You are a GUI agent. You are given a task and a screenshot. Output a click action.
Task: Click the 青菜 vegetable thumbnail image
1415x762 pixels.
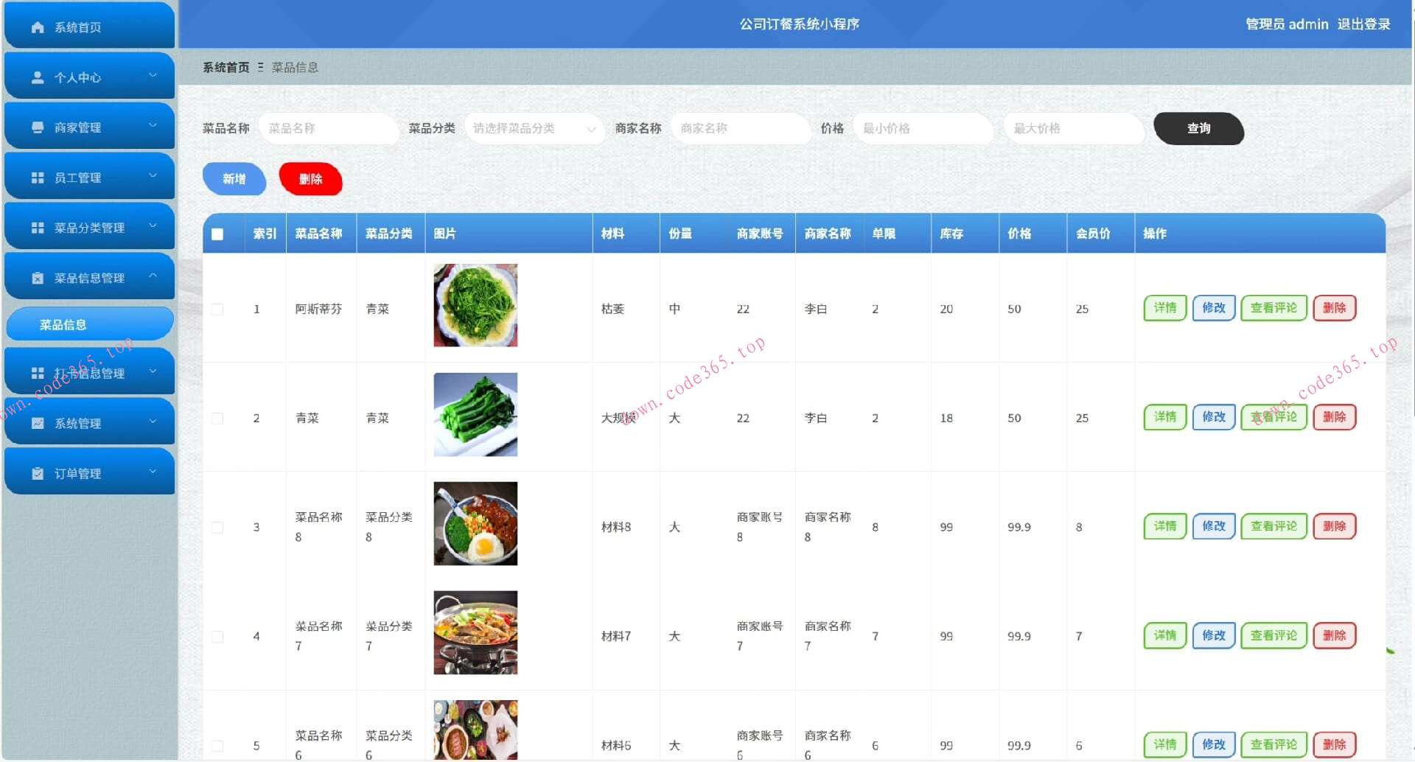(475, 414)
